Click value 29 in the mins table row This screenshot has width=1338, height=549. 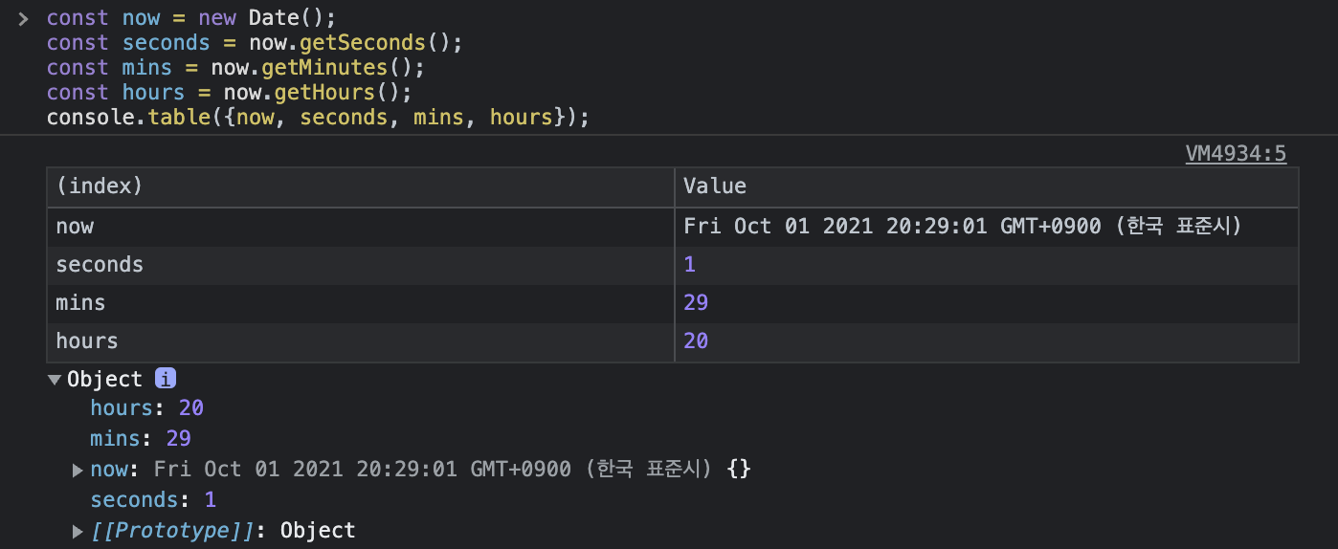[696, 303]
